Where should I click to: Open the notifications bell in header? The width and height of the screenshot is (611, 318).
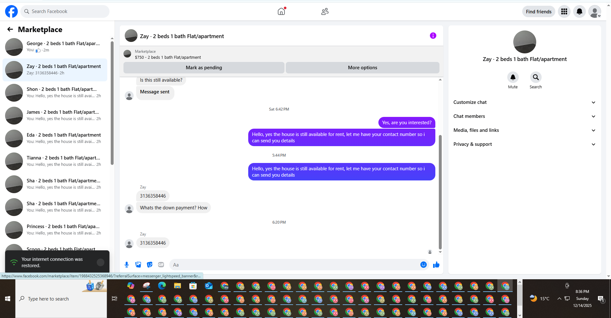coord(579,11)
